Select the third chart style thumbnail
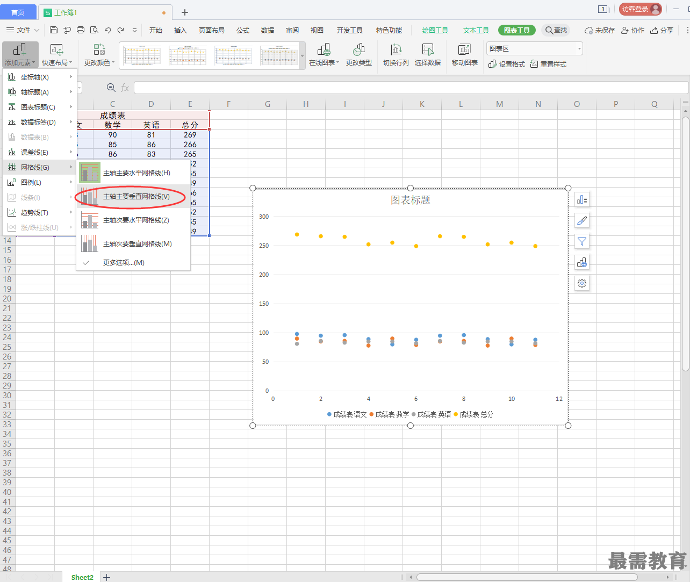The image size is (690, 582). pos(233,55)
